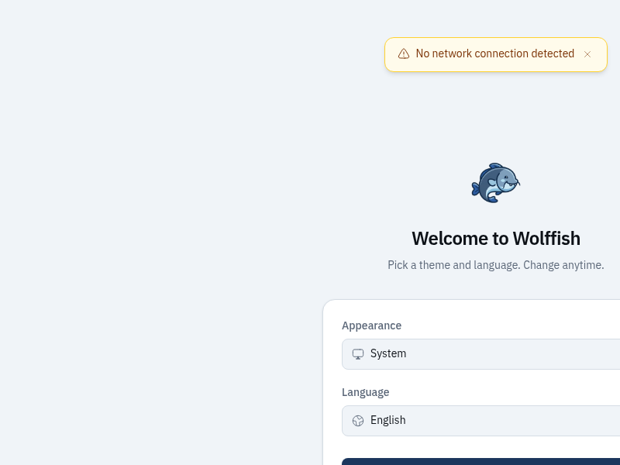This screenshot has height=465, width=620.
Task: Click the dark button below the Language field
Action: (x=480, y=461)
